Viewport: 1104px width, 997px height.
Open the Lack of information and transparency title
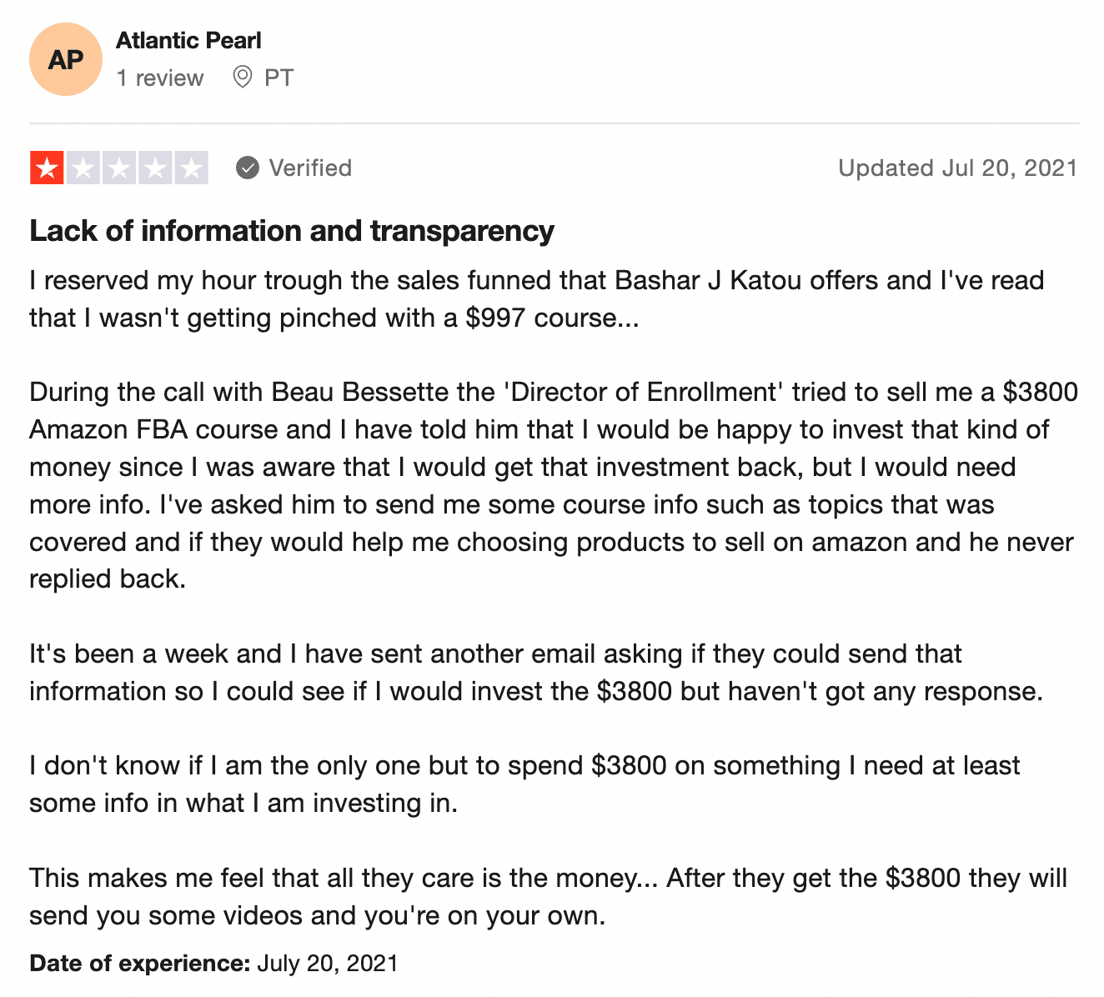point(292,231)
